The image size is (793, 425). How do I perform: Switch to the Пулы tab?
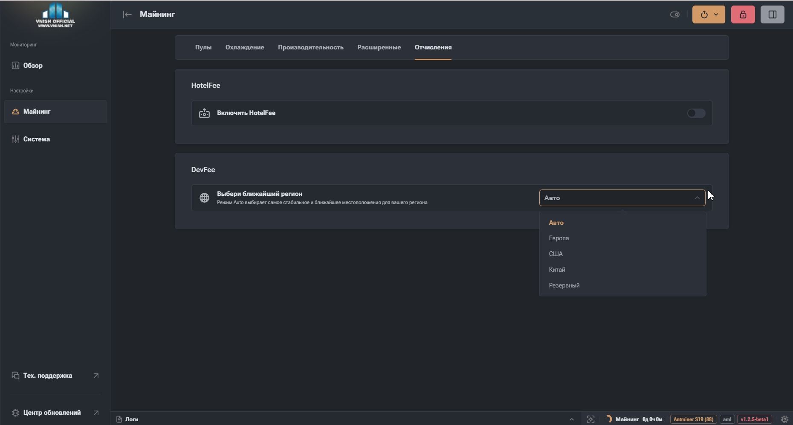tap(203, 47)
